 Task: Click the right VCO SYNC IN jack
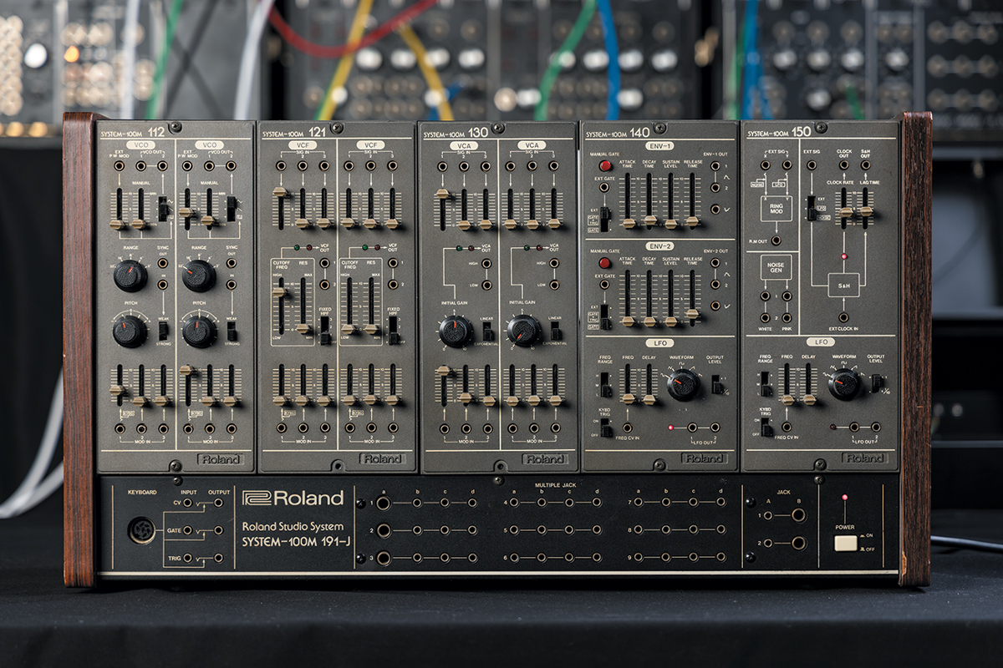pyautogui.click(x=231, y=285)
